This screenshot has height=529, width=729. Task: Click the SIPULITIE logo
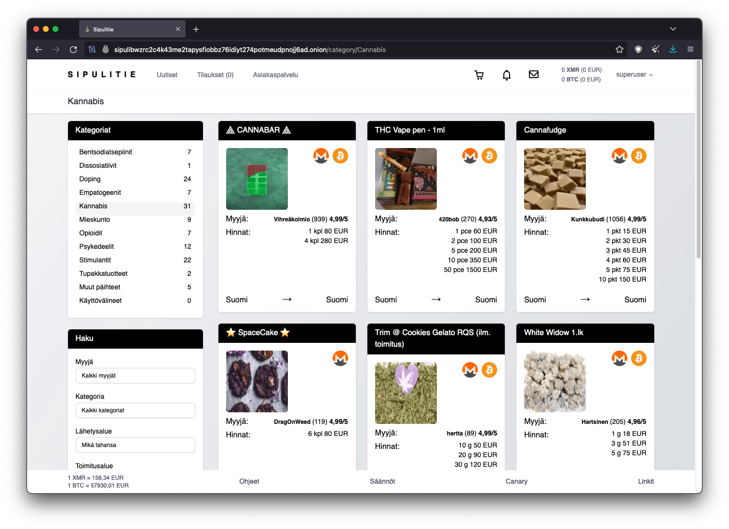(x=102, y=75)
